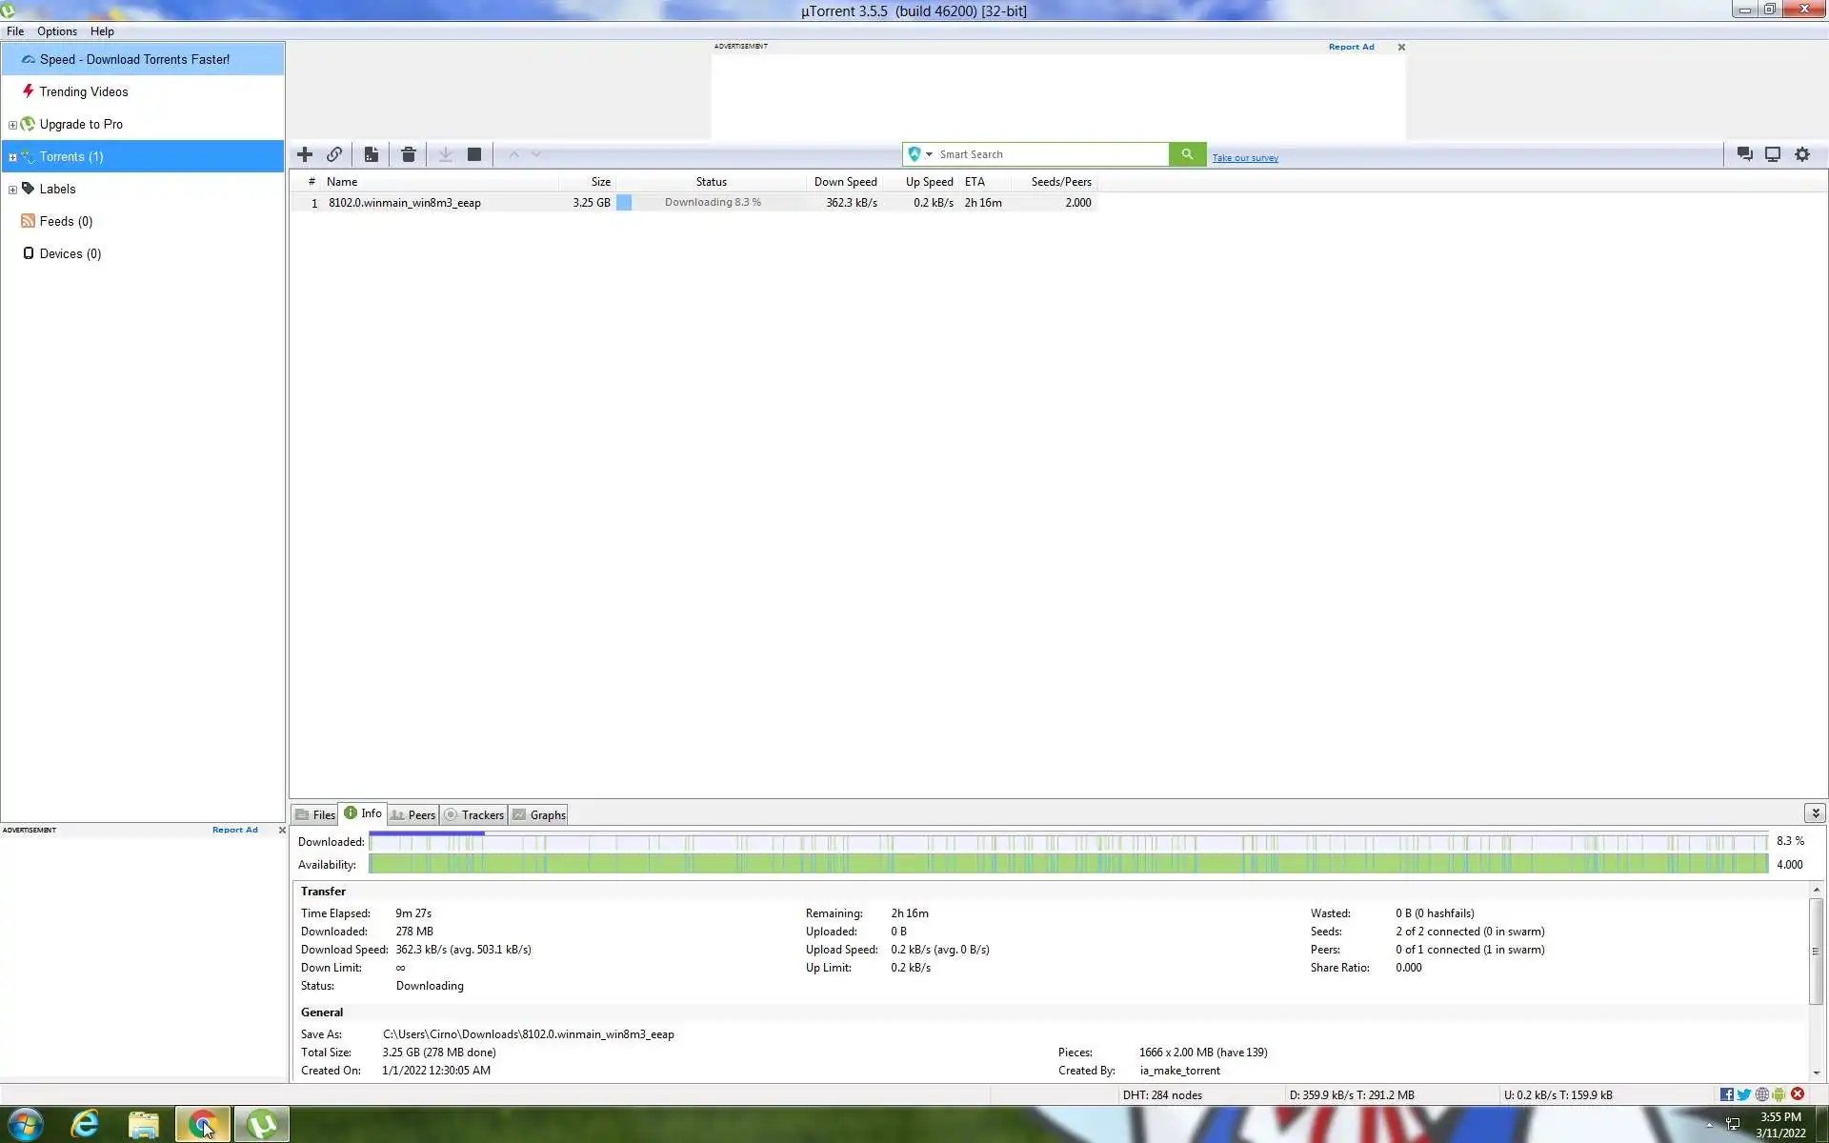Switch to the Trackers tab
The width and height of the screenshot is (1829, 1143).
[474, 815]
